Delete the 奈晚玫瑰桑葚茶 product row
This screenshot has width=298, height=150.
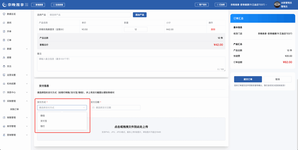[x=213, y=30]
